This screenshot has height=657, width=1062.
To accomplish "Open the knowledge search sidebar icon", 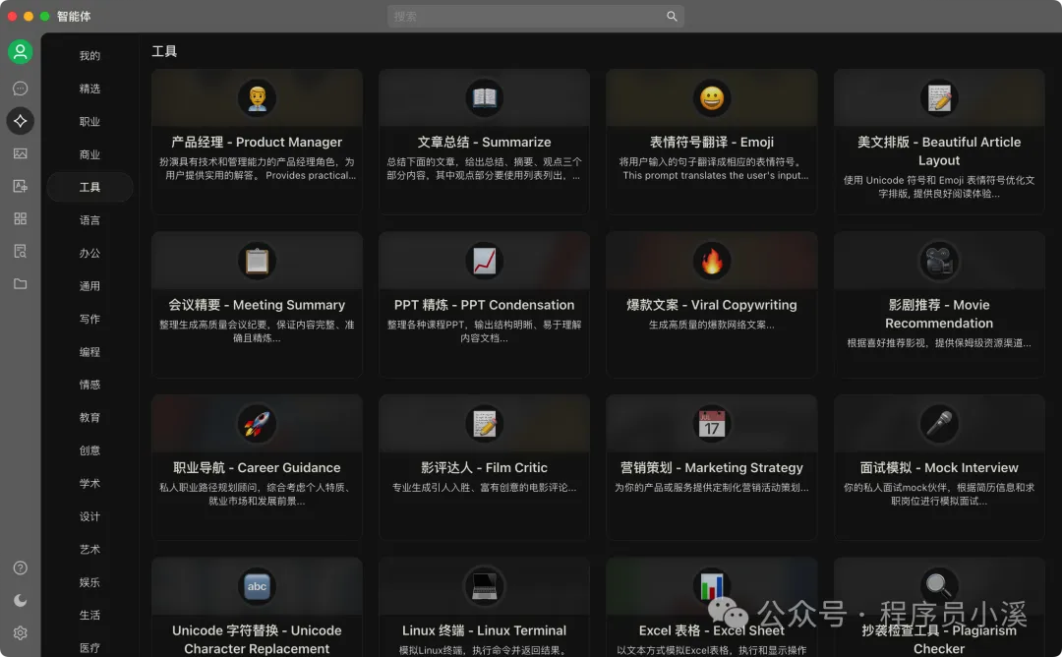I will 21,251.
